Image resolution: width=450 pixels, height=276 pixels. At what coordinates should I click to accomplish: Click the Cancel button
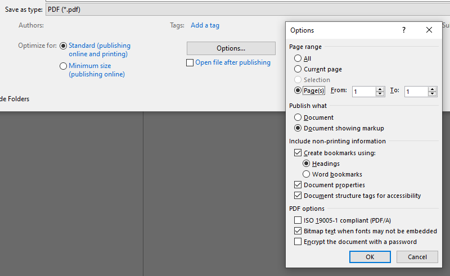(x=417, y=257)
